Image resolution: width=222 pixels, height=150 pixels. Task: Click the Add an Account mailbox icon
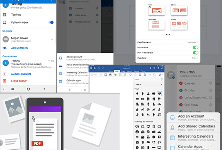click(x=172, y=118)
